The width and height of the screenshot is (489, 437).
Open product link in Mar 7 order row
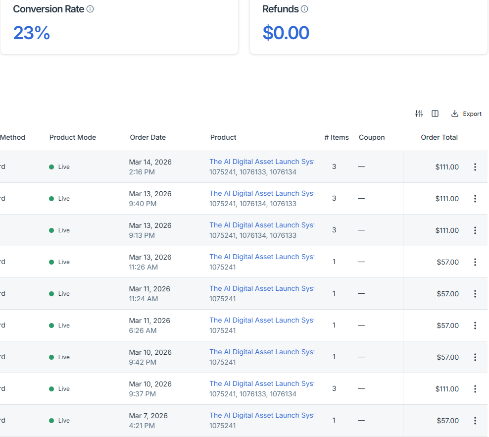click(x=261, y=415)
